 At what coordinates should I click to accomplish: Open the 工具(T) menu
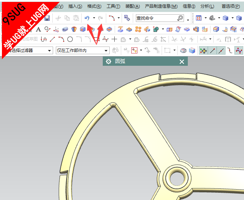[113, 7]
